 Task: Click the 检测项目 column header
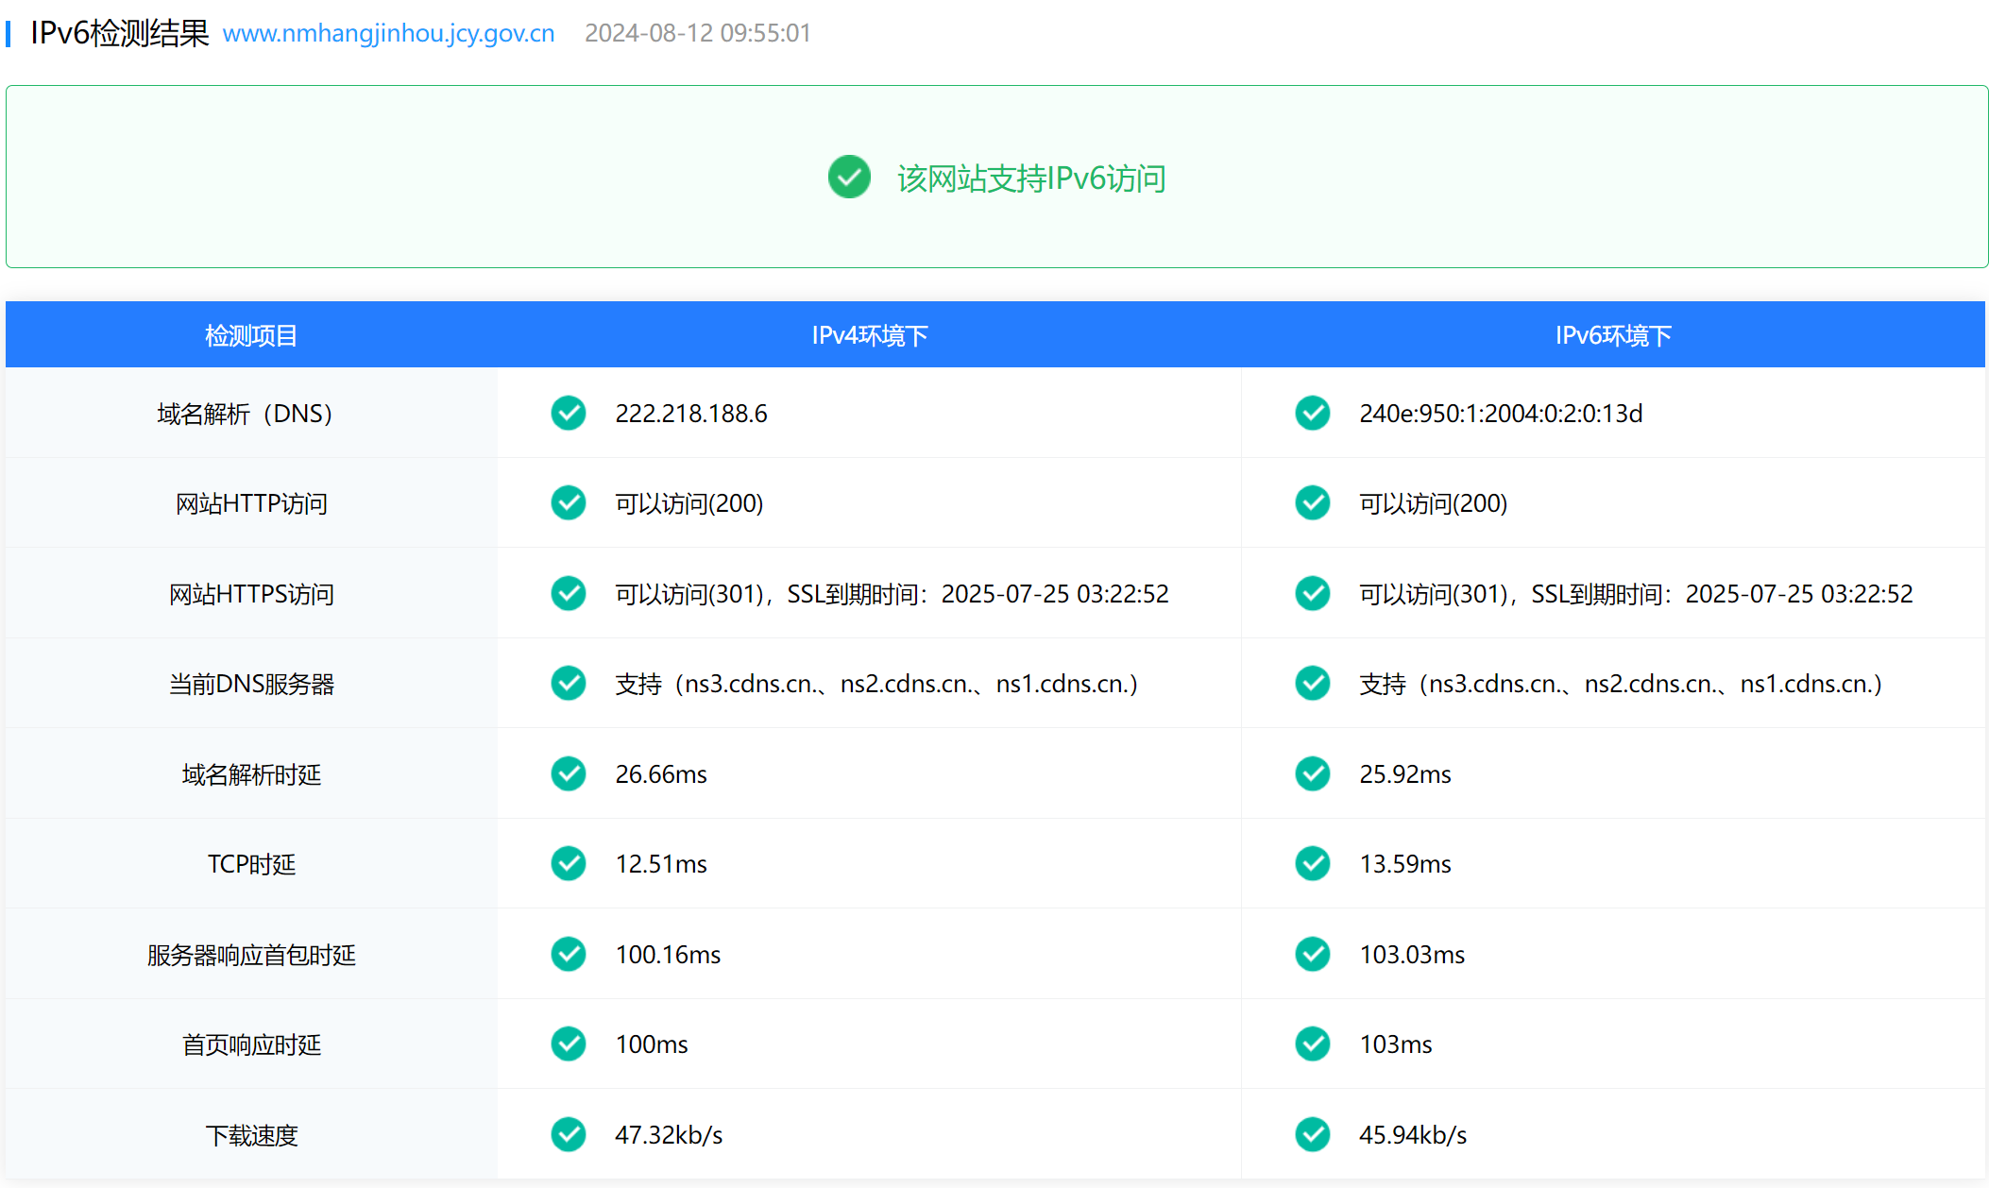(x=251, y=335)
